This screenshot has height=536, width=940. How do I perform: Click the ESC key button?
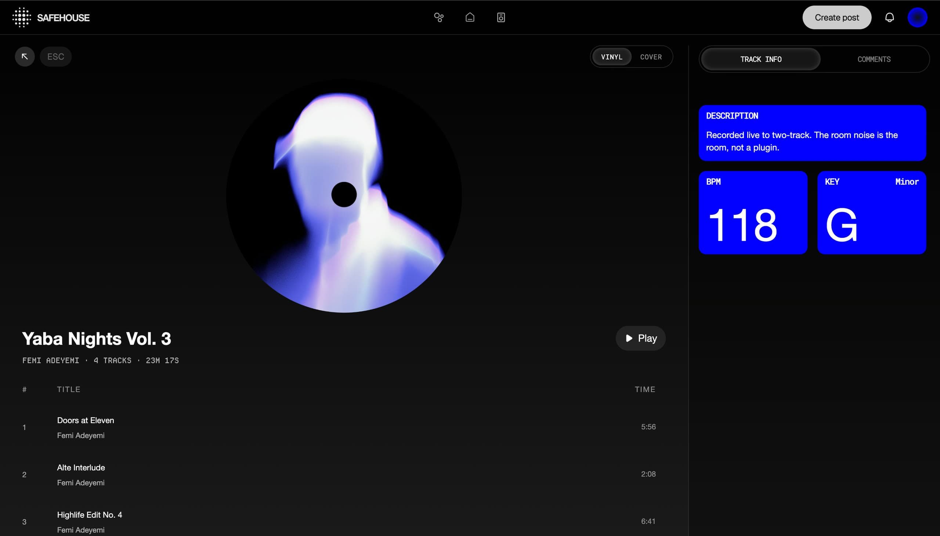pyautogui.click(x=55, y=56)
